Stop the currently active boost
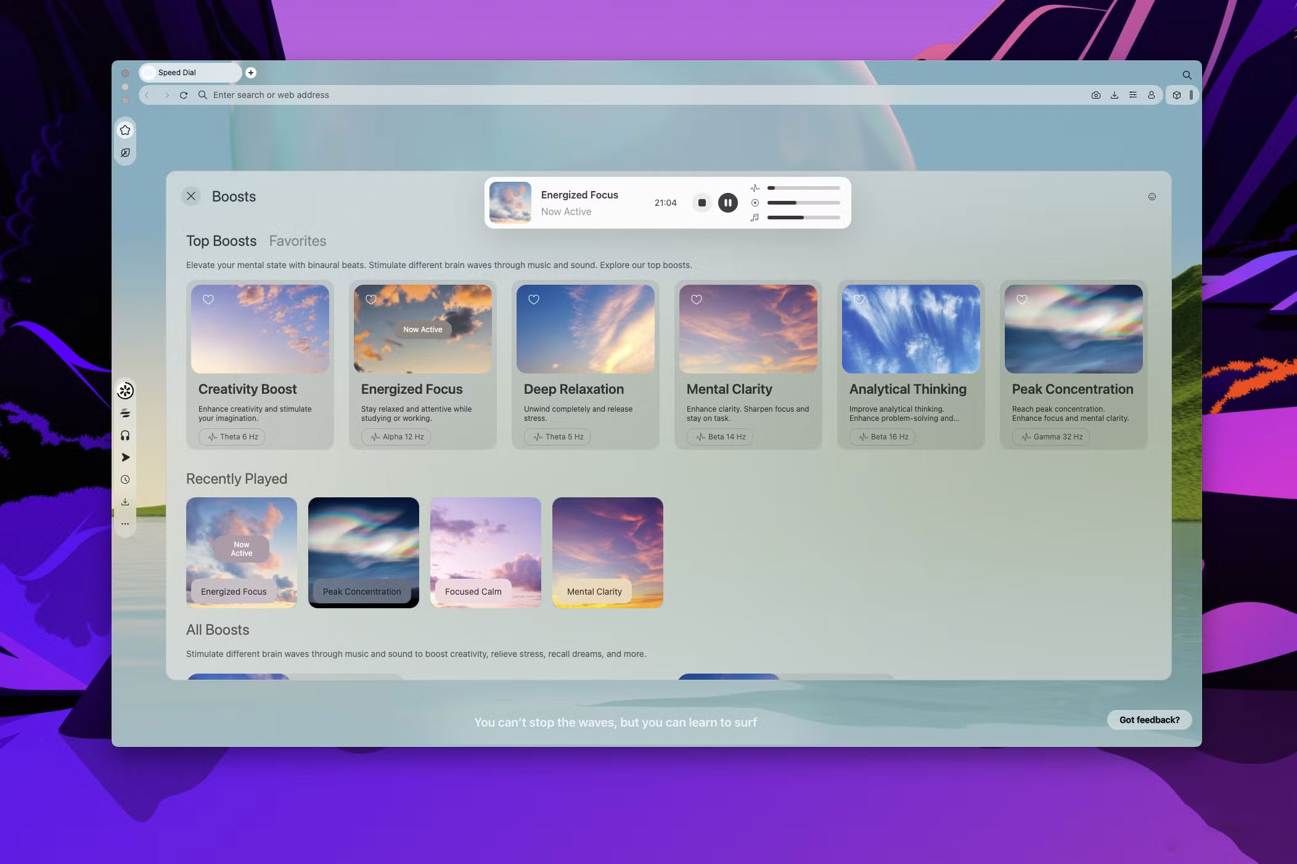This screenshot has width=1297, height=864. [x=702, y=203]
